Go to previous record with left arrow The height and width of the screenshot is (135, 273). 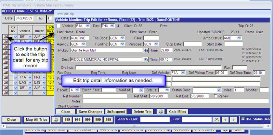(x=225, y=120)
